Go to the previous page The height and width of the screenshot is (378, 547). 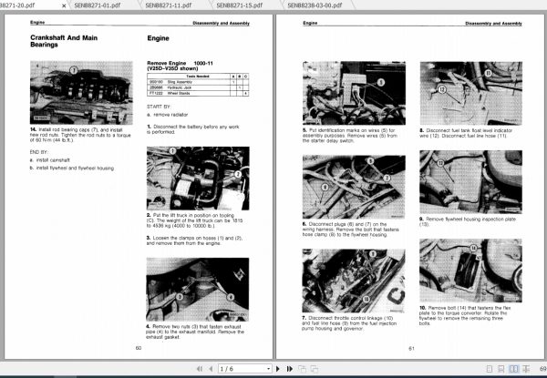pyautogui.click(x=211, y=369)
